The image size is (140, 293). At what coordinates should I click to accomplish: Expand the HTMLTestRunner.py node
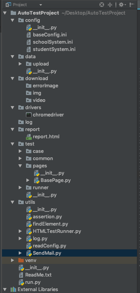[20, 231]
